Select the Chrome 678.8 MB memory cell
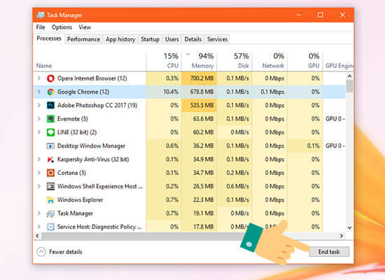This screenshot has width=385, height=280. coord(199,92)
